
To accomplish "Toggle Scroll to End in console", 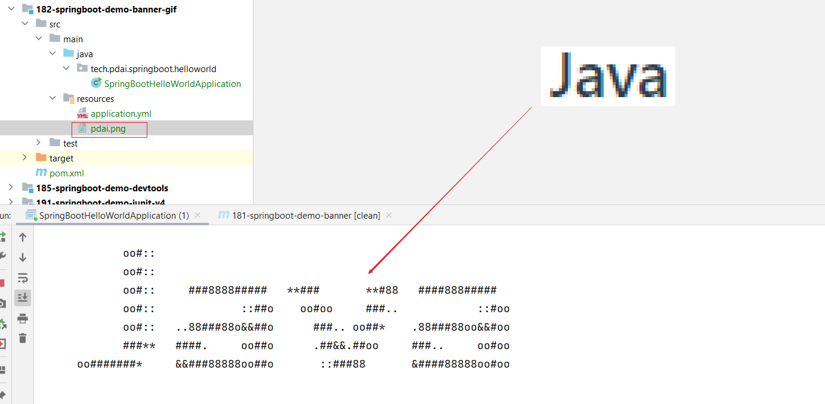I will coord(23,297).
